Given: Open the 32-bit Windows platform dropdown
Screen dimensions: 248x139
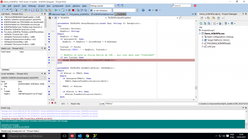Looking at the screenshot, I should [110, 11].
